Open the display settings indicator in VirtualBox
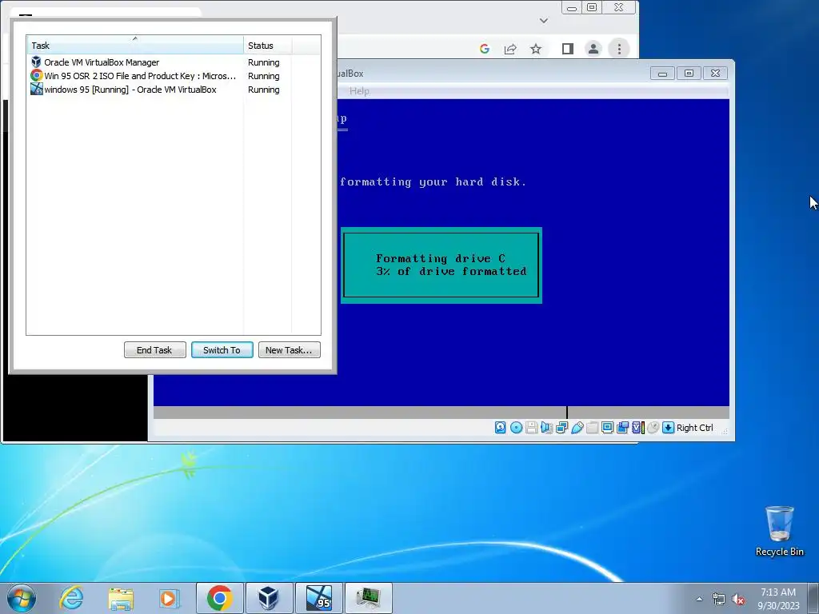Screen dimensions: 819x614 click(x=607, y=428)
